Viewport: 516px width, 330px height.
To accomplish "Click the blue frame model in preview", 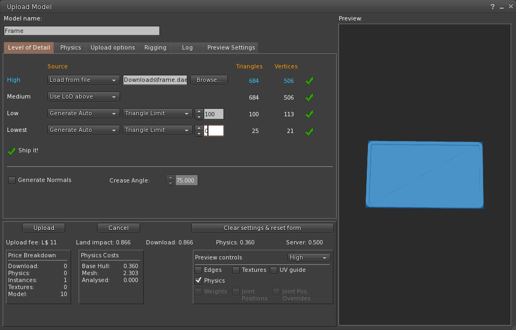I will (x=424, y=174).
